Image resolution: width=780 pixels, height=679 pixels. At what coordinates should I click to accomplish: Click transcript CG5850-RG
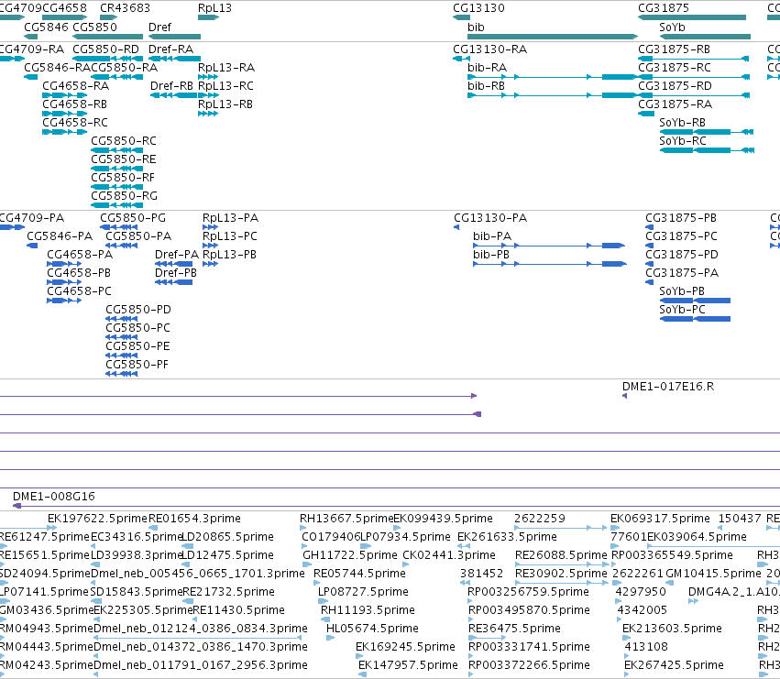(125, 196)
